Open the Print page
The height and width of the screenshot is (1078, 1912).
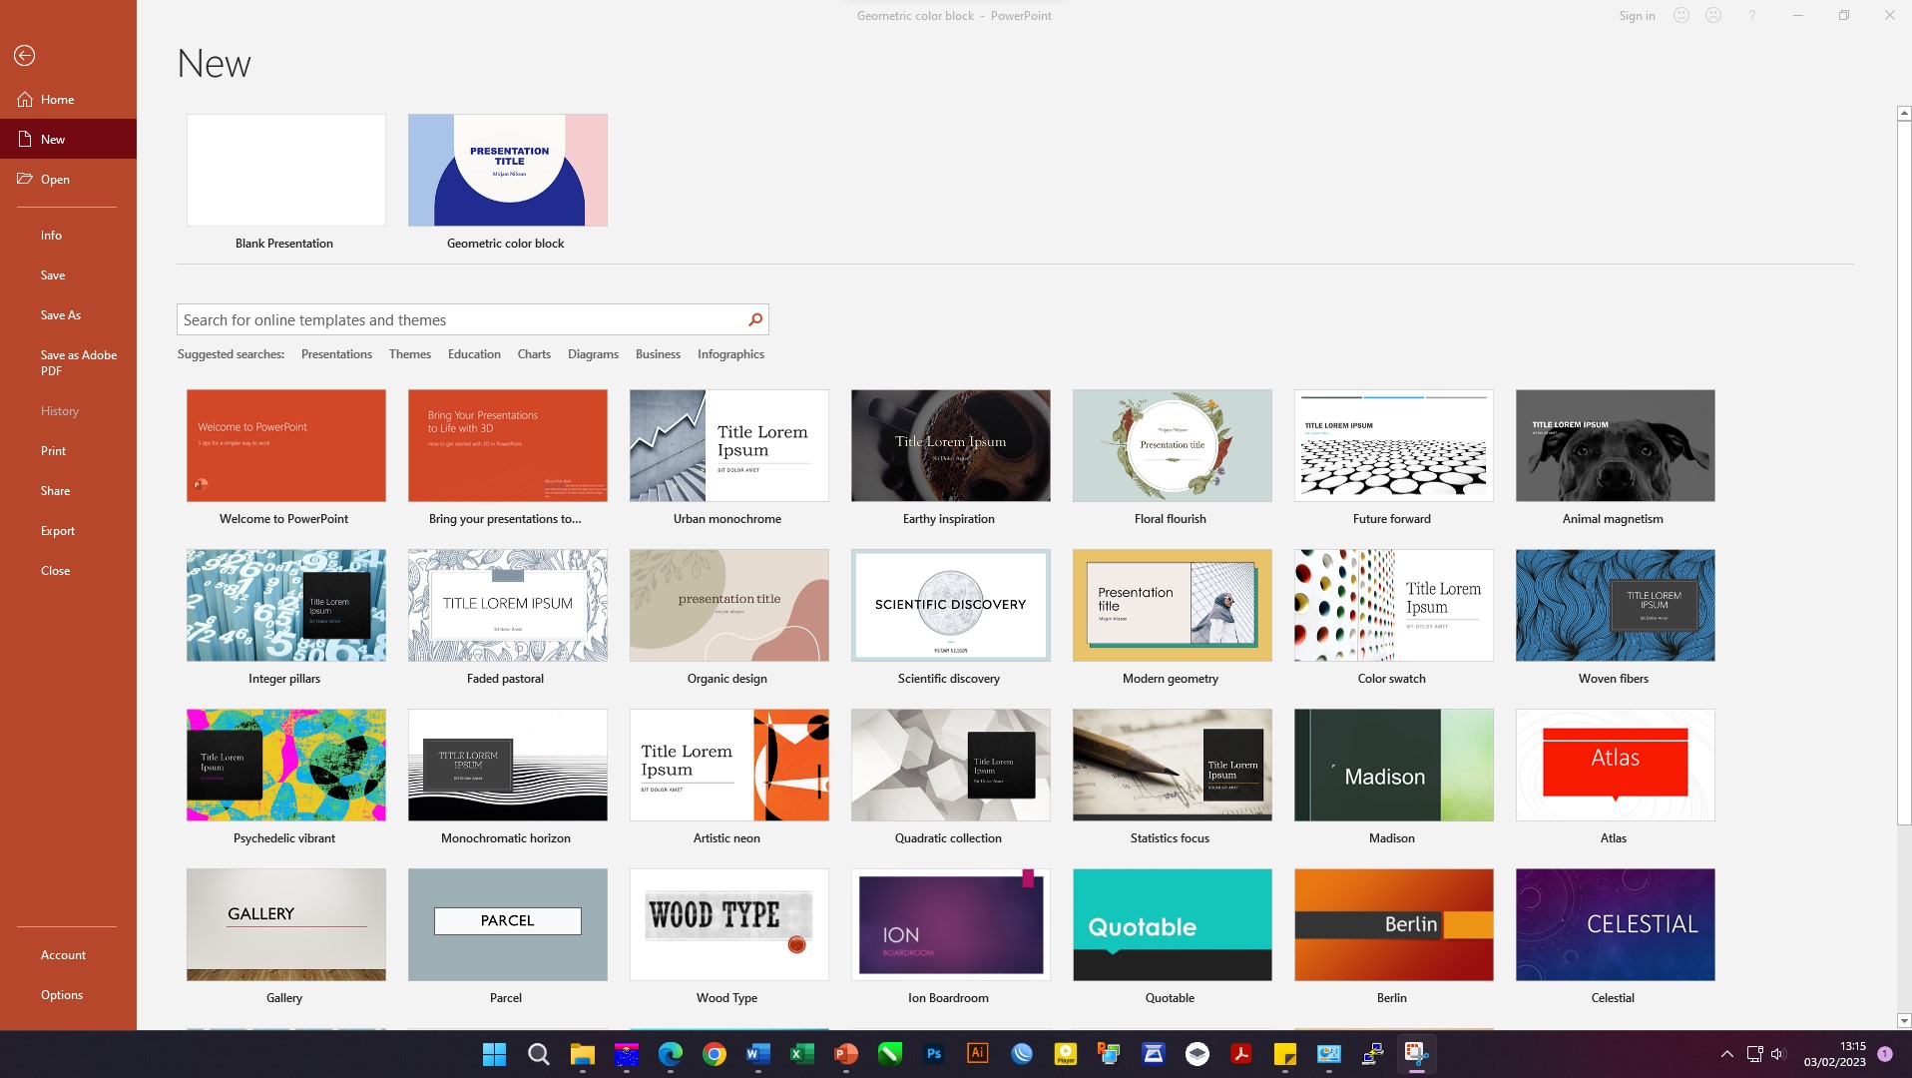point(53,451)
